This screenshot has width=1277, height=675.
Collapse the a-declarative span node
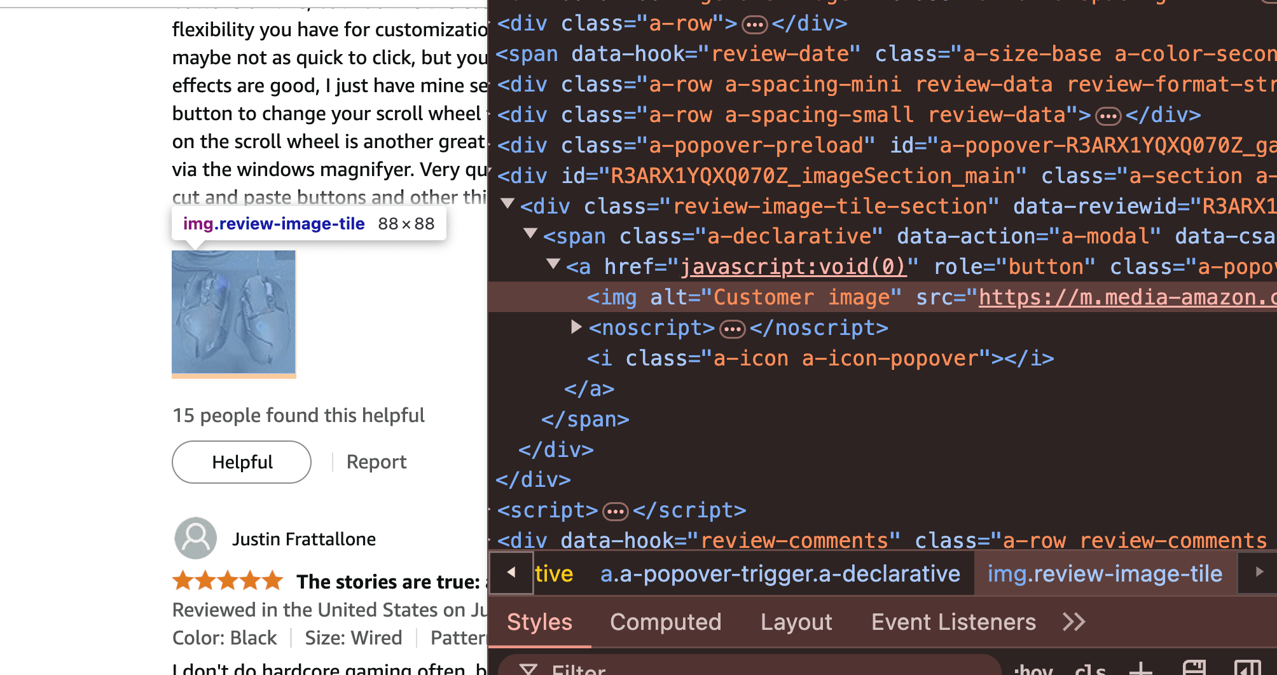click(530, 234)
